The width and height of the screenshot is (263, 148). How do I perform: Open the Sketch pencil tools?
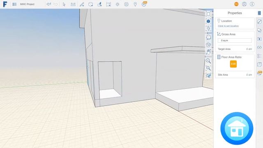tap(82, 5)
